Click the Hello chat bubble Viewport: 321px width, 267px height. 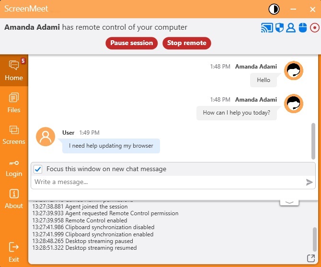click(264, 80)
